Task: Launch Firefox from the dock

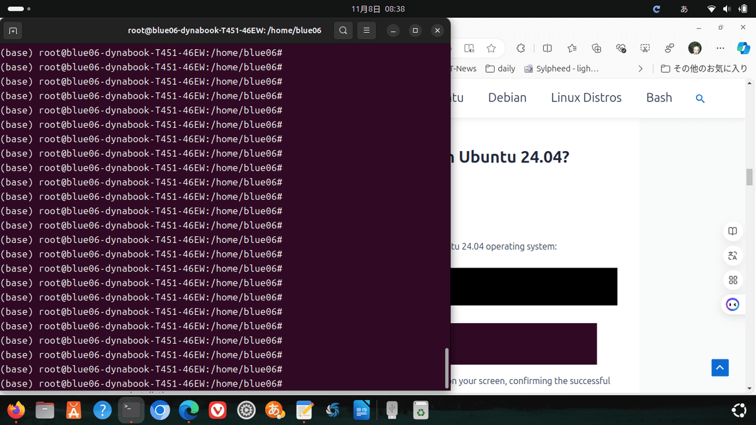Action: [16, 410]
